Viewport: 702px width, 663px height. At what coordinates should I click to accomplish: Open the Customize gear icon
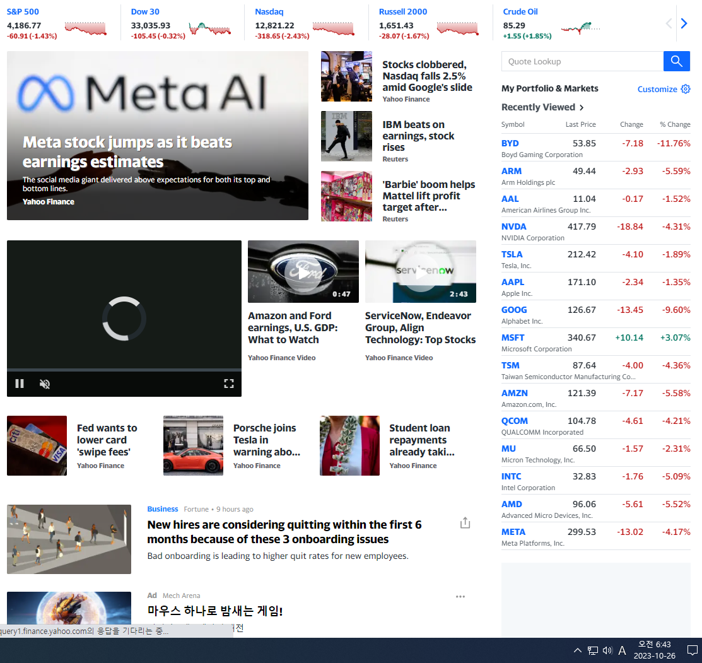coord(686,89)
